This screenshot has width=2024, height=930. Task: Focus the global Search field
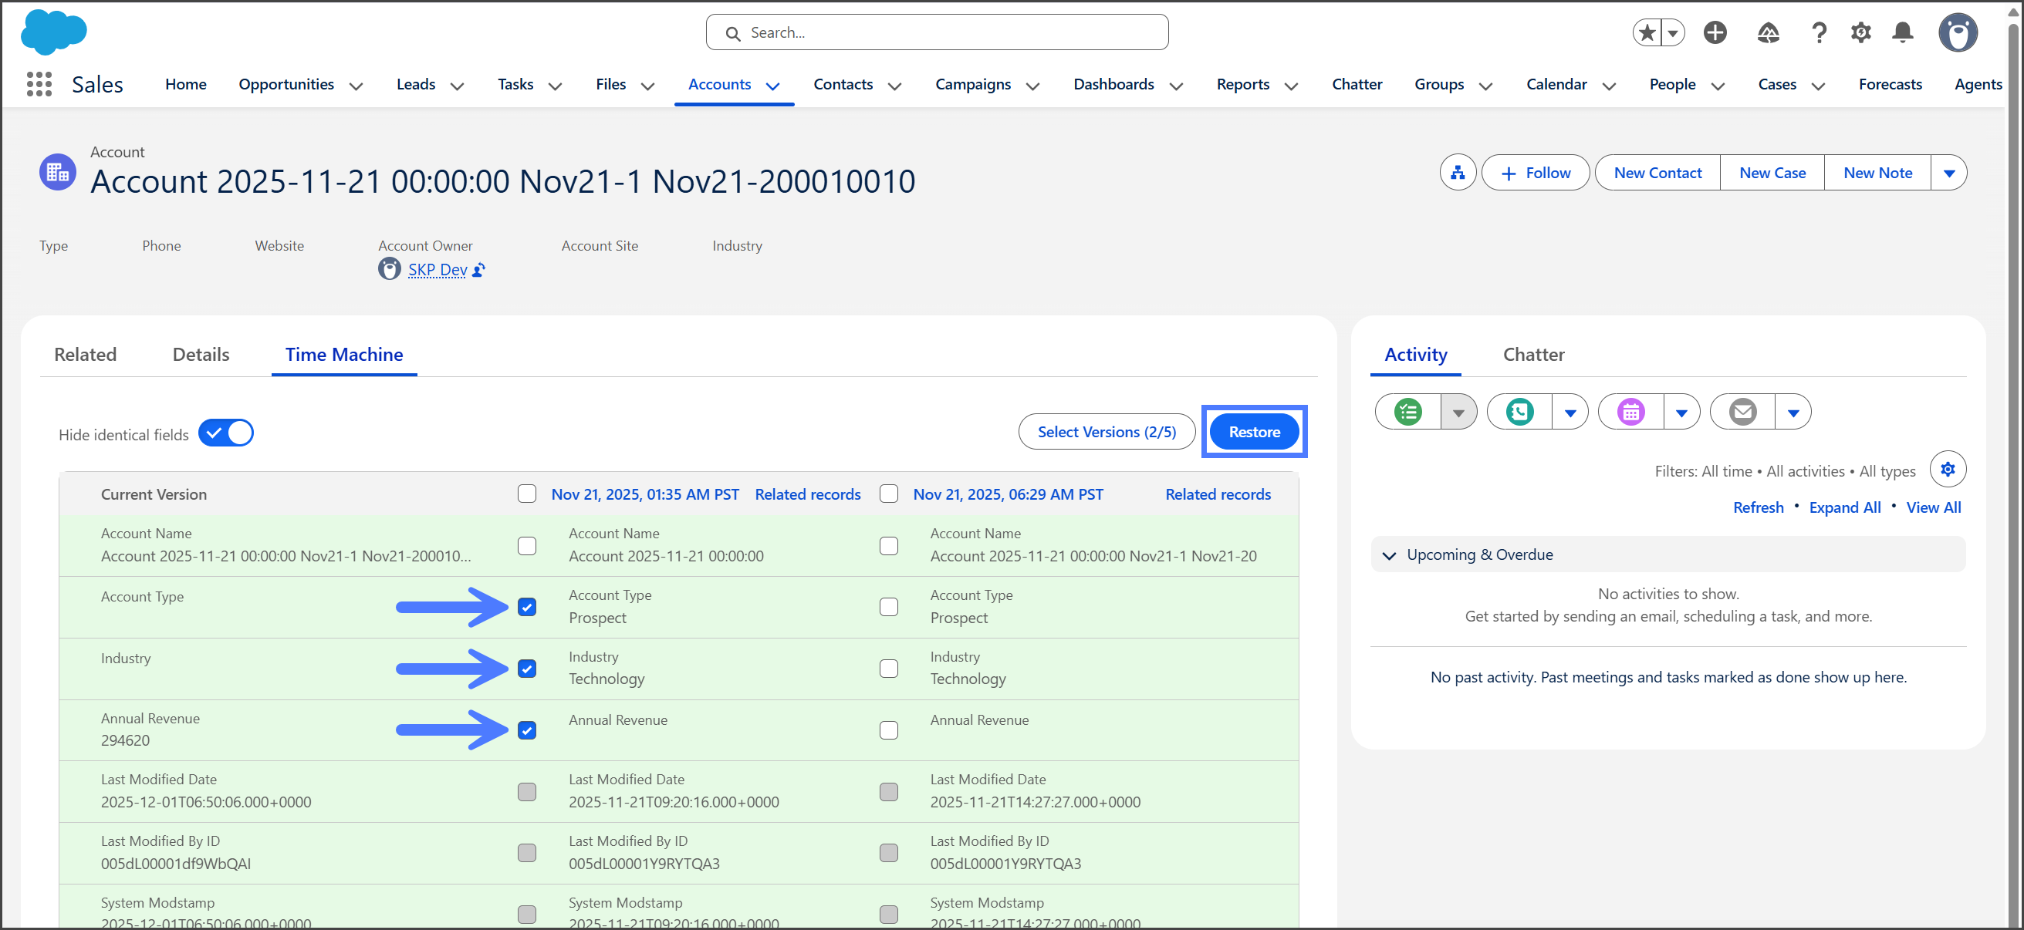pyautogui.click(x=937, y=32)
